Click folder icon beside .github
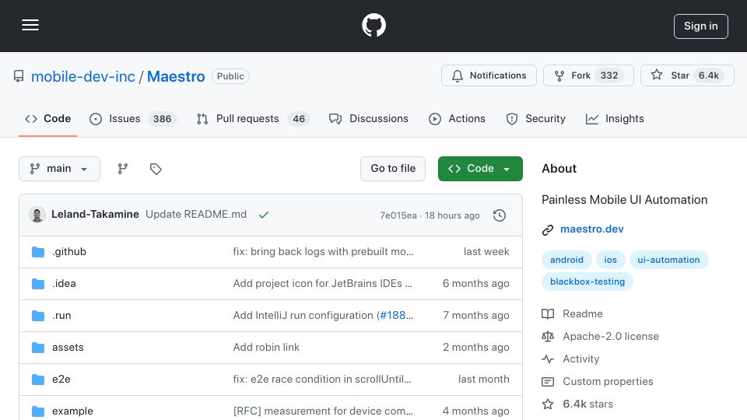747x420 pixels. (38, 252)
